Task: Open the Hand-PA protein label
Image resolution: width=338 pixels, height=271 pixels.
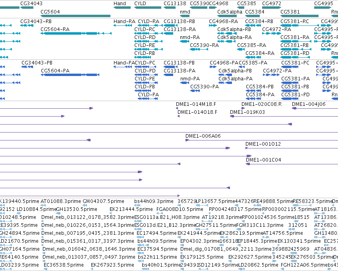Action: (x=124, y=63)
